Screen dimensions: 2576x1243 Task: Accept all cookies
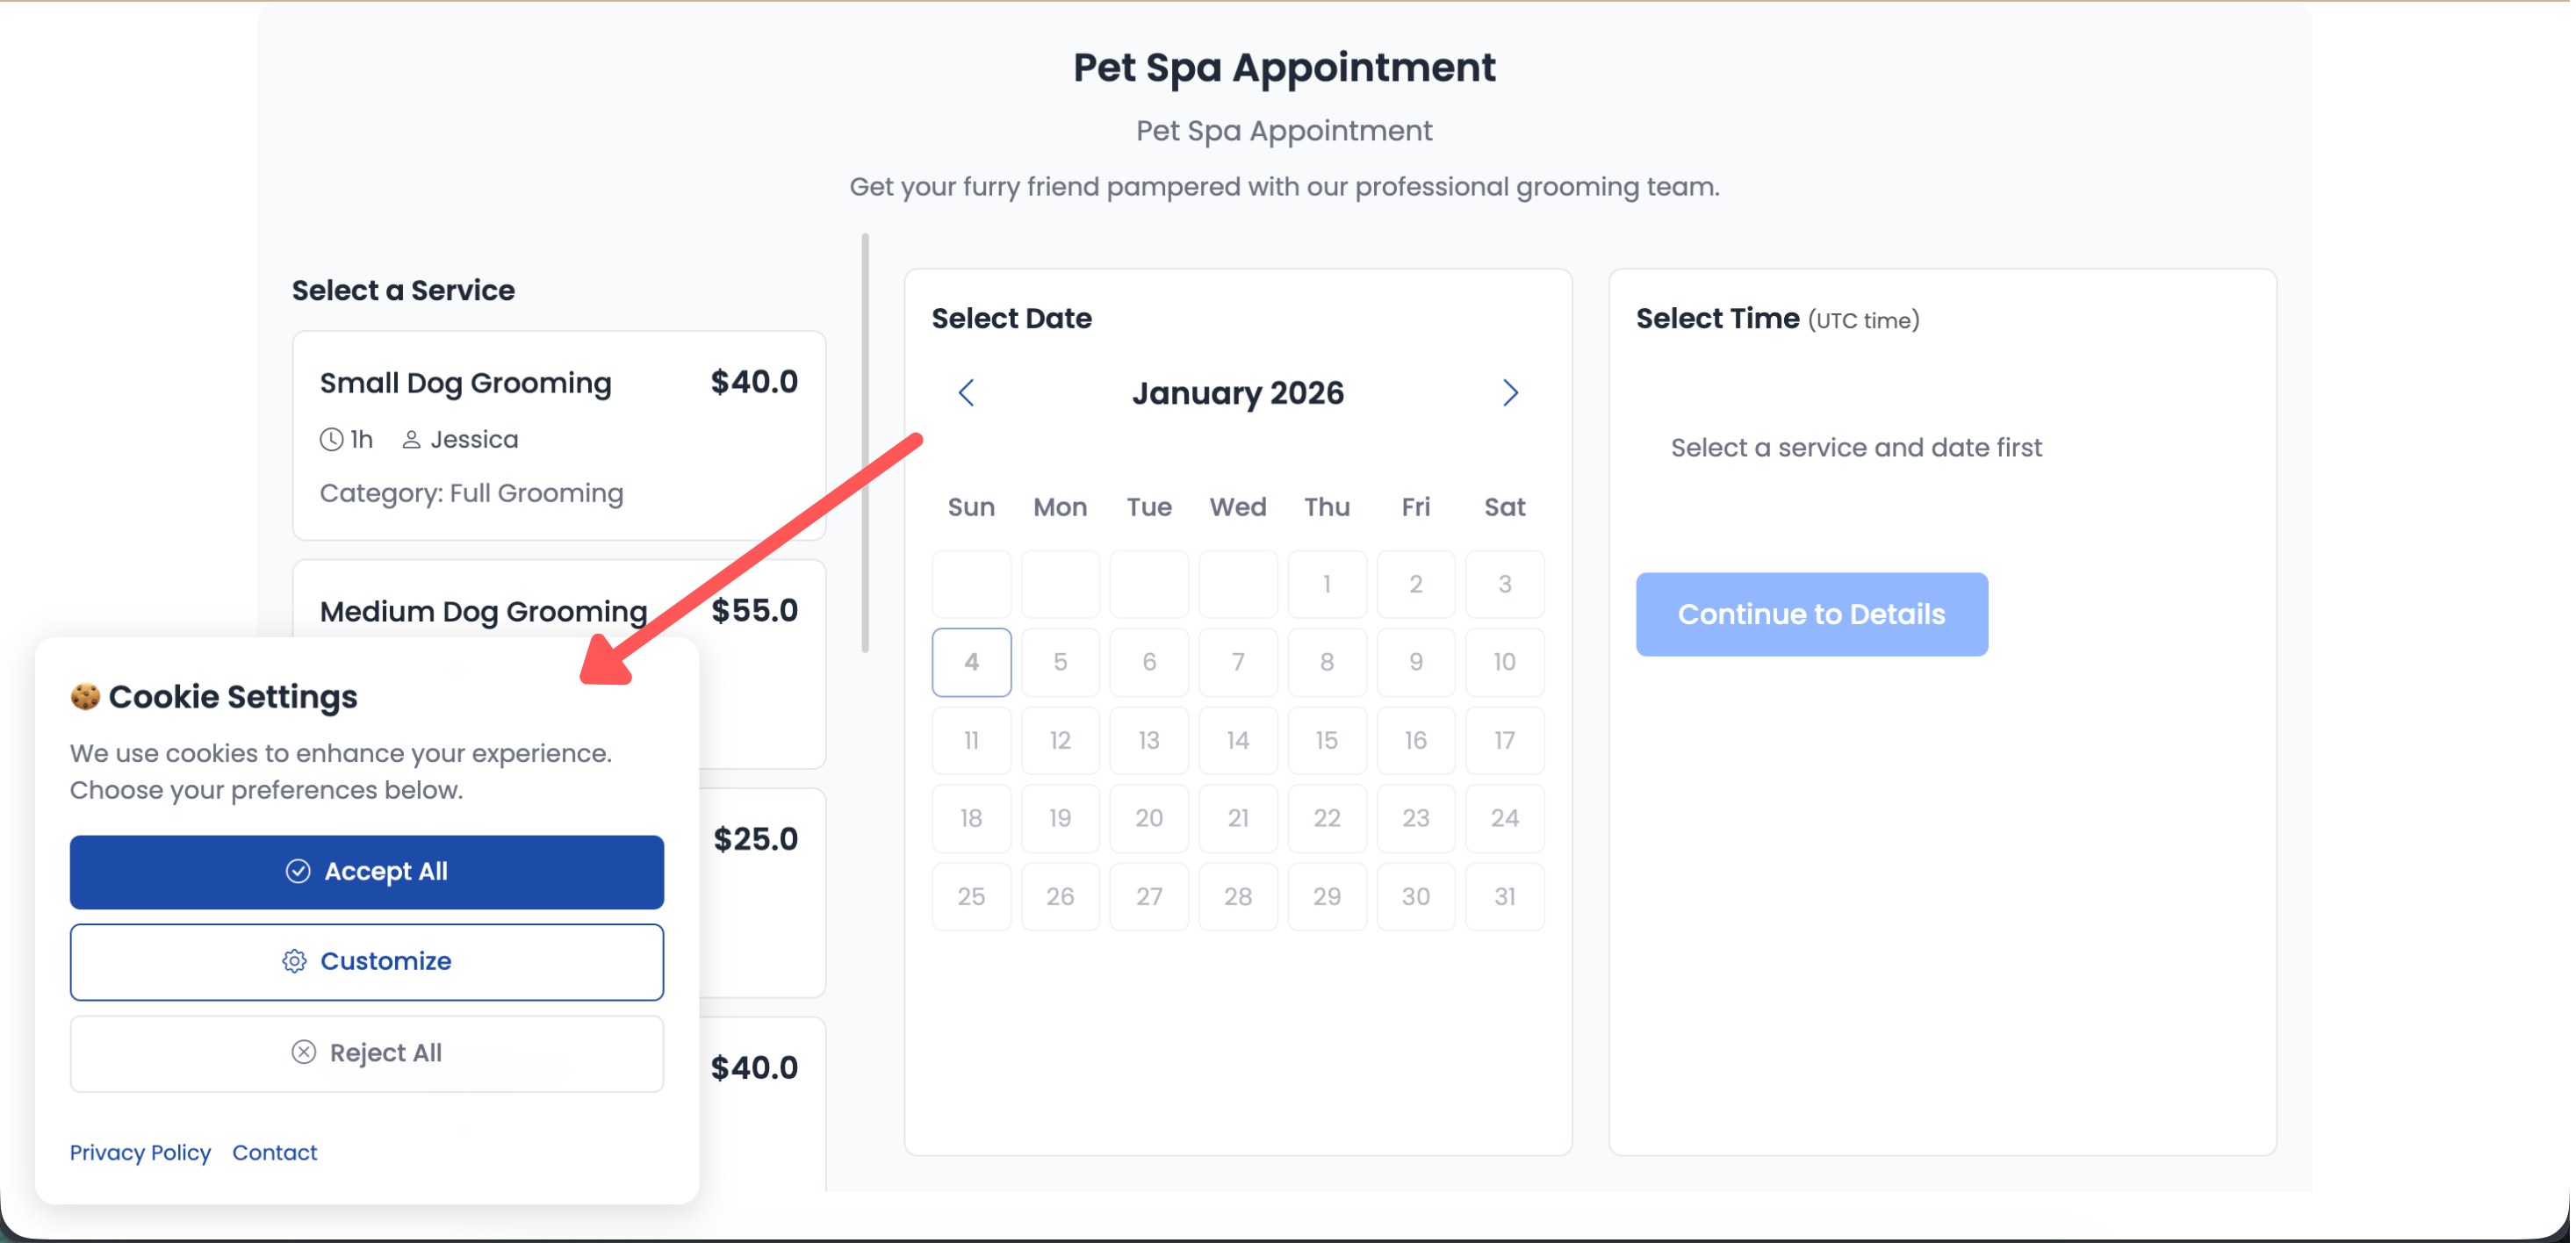(x=367, y=871)
